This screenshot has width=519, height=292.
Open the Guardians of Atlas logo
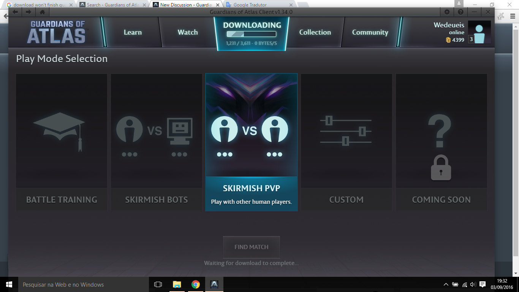[x=56, y=32]
